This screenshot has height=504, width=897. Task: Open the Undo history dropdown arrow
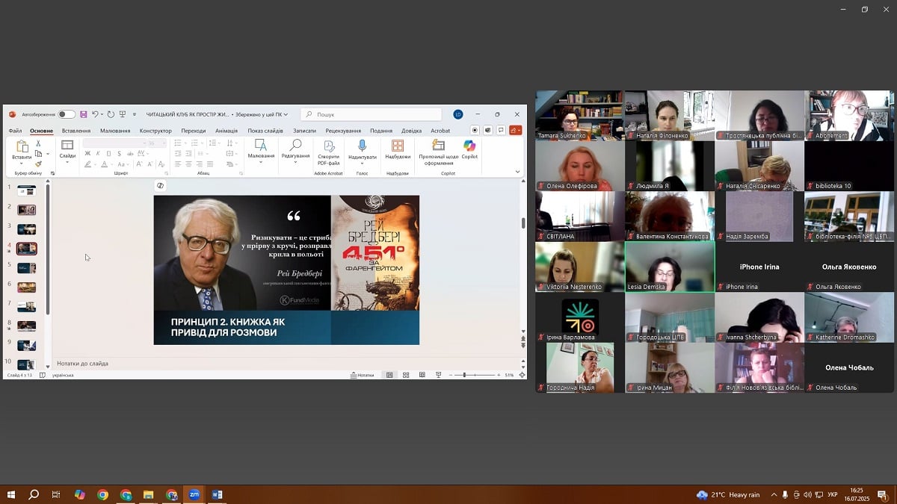tap(102, 114)
